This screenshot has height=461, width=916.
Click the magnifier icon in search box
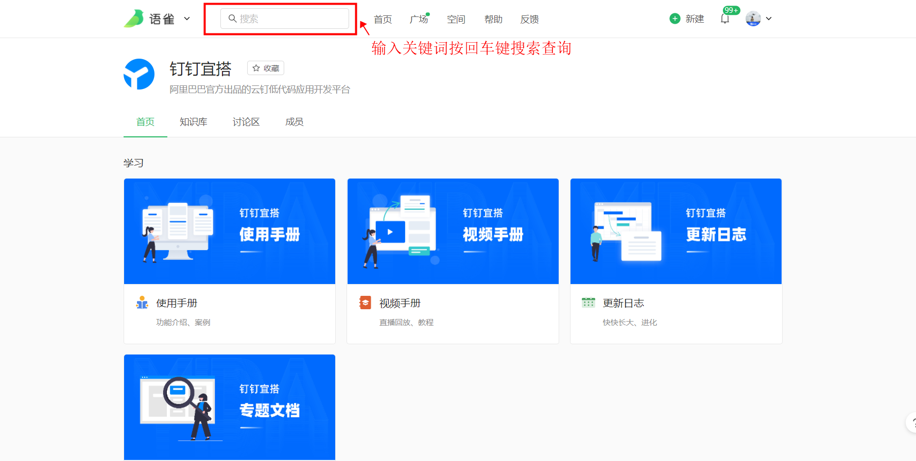(x=233, y=19)
